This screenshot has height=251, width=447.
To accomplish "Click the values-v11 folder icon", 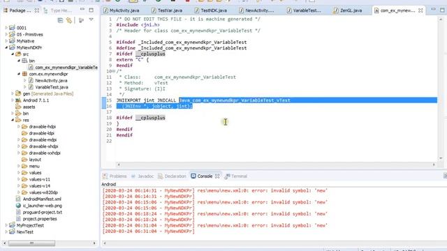I will (24, 179).
